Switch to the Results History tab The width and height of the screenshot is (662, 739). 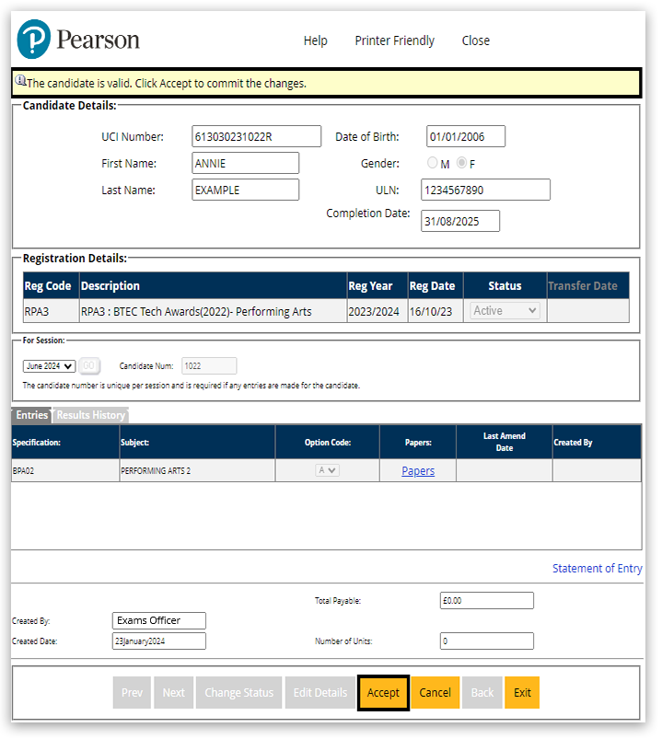(x=90, y=415)
